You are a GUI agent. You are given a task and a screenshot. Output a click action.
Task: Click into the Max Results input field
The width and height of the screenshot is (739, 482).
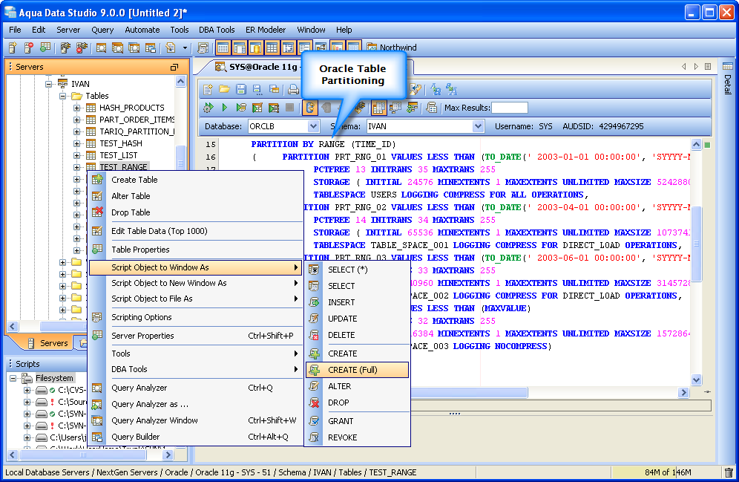[510, 108]
